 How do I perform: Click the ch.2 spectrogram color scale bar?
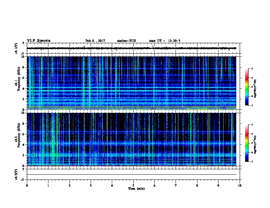pos(247,143)
